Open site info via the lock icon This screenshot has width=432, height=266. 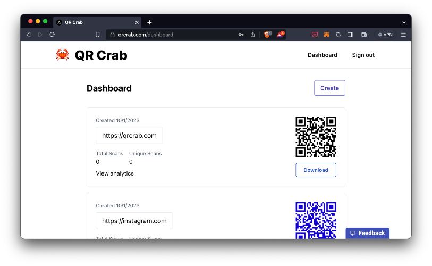[x=112, y=35]
